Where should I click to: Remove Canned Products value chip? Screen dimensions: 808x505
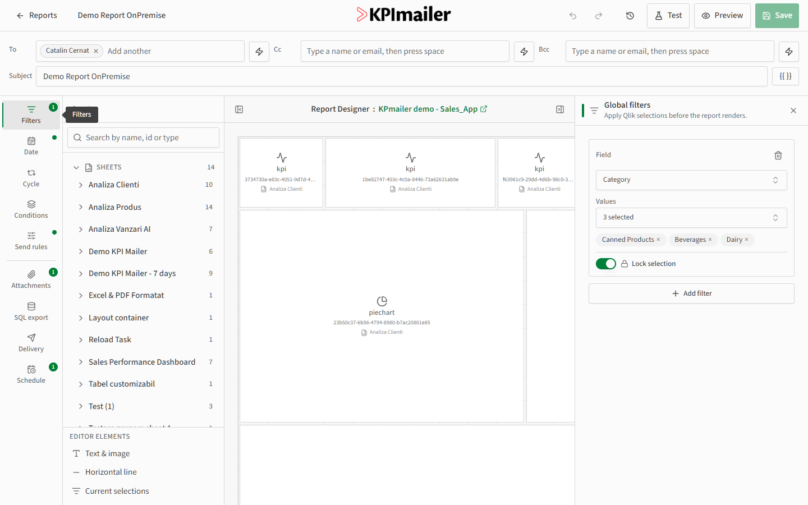tap(658, 240)
